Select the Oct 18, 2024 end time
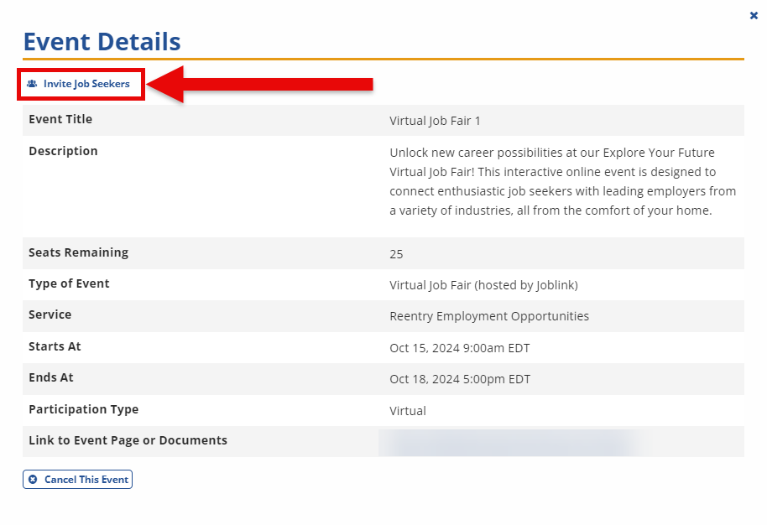Viewport: 767px width, 525px height. 460,379
